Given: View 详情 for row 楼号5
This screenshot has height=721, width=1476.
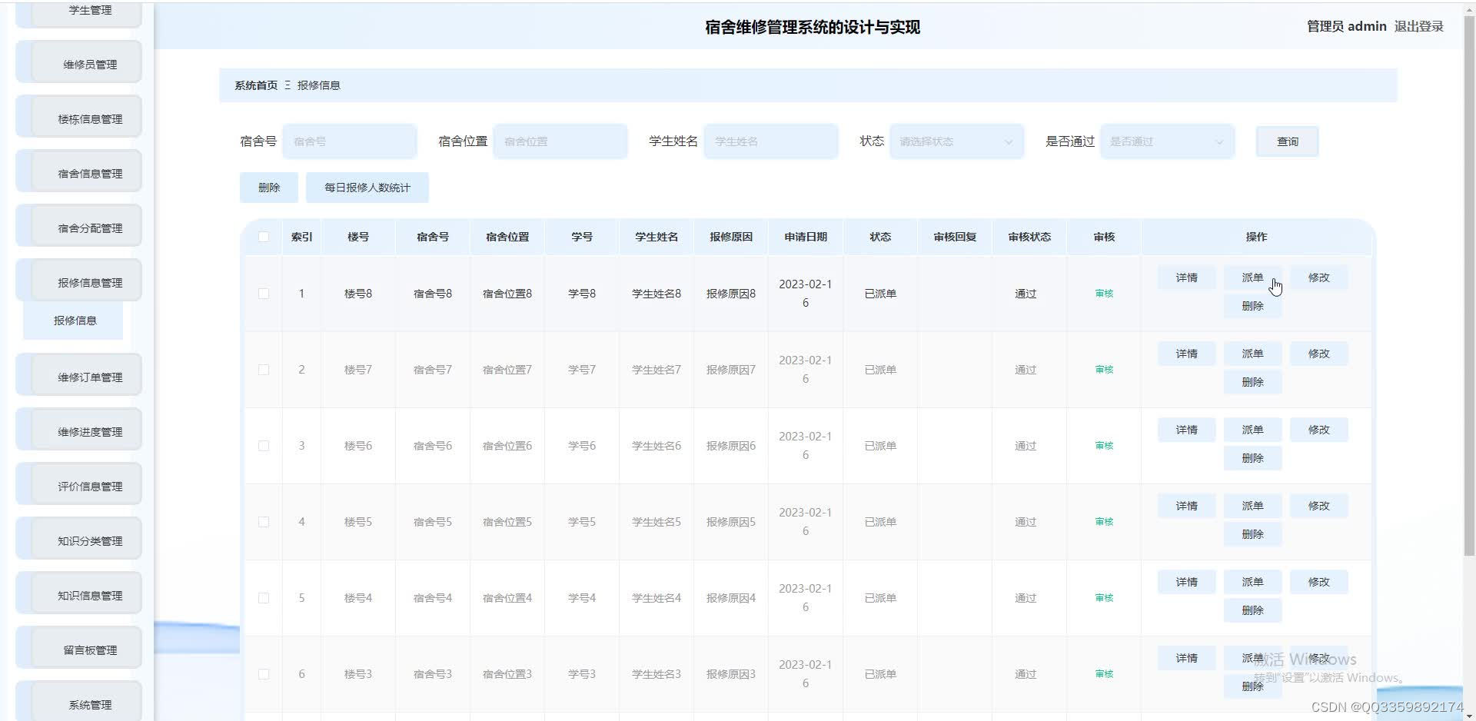Looking at the screenshot, I should click(1186, 506).
